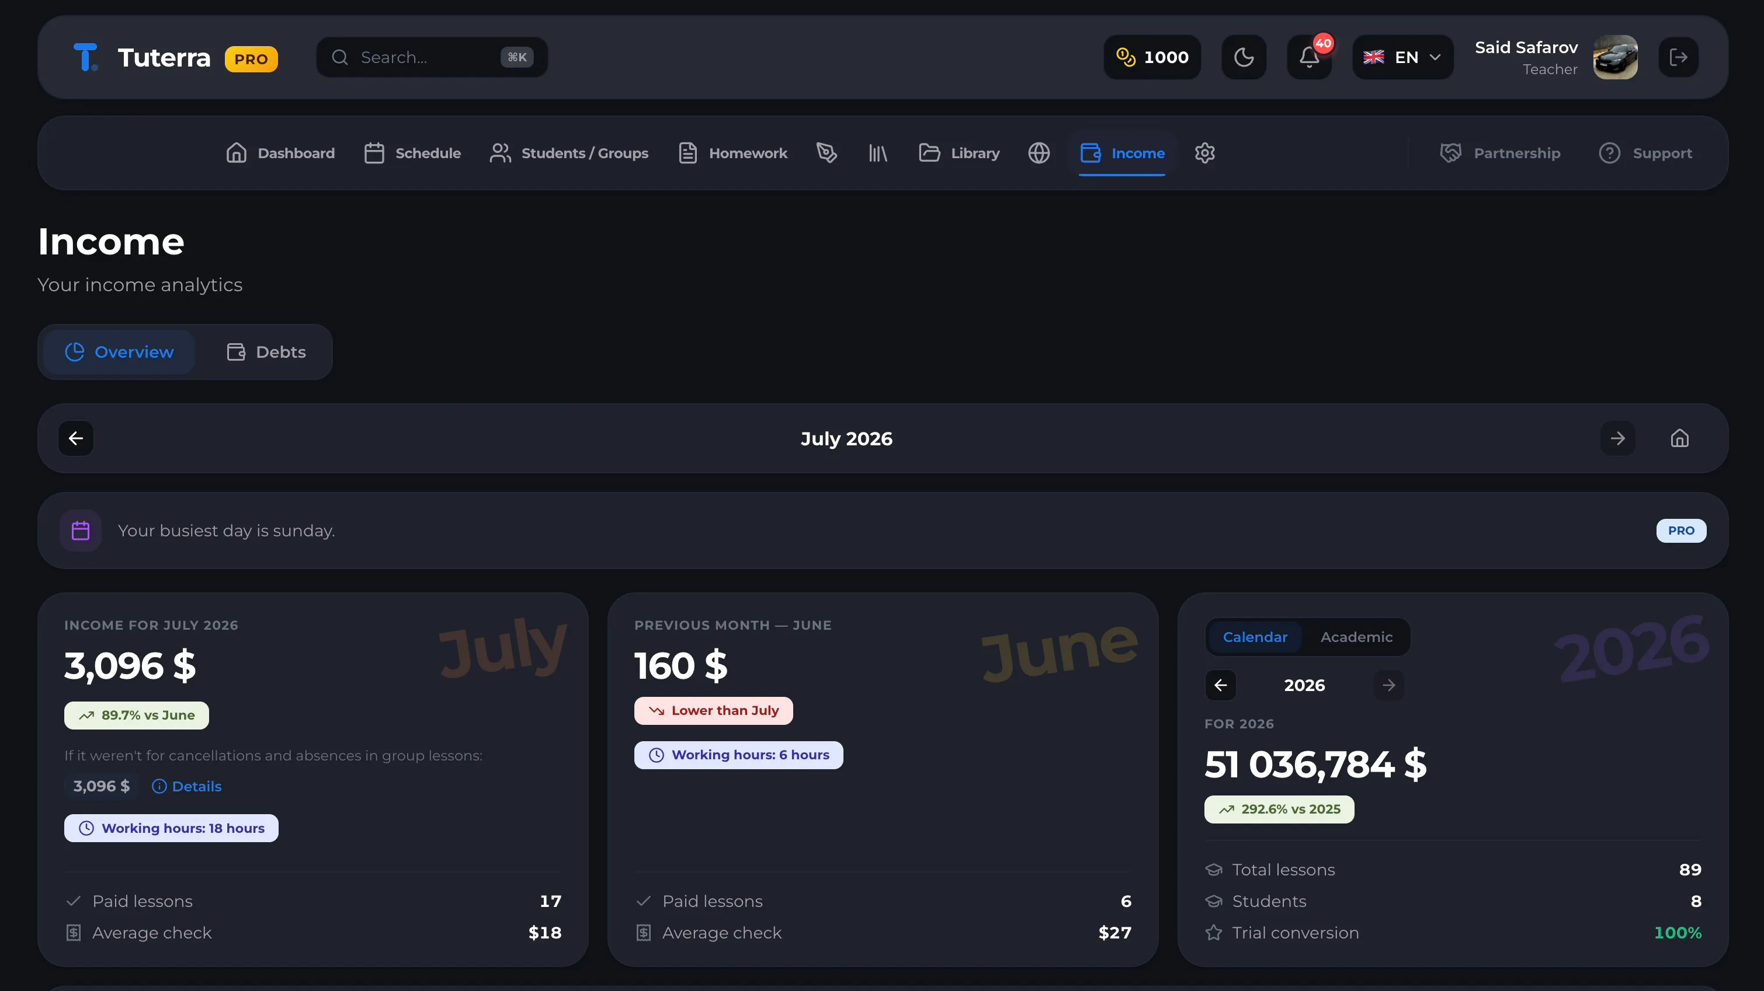This screenshot has width=1764, height=991.
Task: Click the Total lessons graduation cap icon
Action: pos(1213,870)
